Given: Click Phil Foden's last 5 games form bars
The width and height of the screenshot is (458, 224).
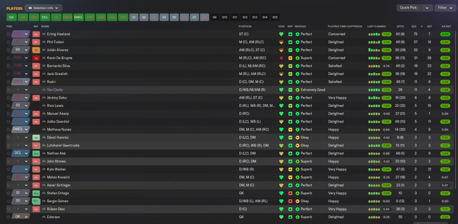Looking at the screenshot, I should pyautogui.click(x=374, y=42).
